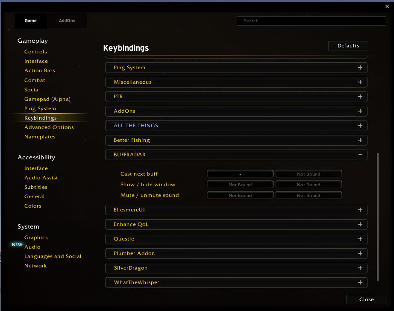Open Combat settings
Screen dimensions: 394x311
click(x=35, y=80)
